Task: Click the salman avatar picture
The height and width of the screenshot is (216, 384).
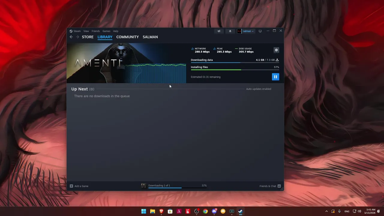Action: 239,31
